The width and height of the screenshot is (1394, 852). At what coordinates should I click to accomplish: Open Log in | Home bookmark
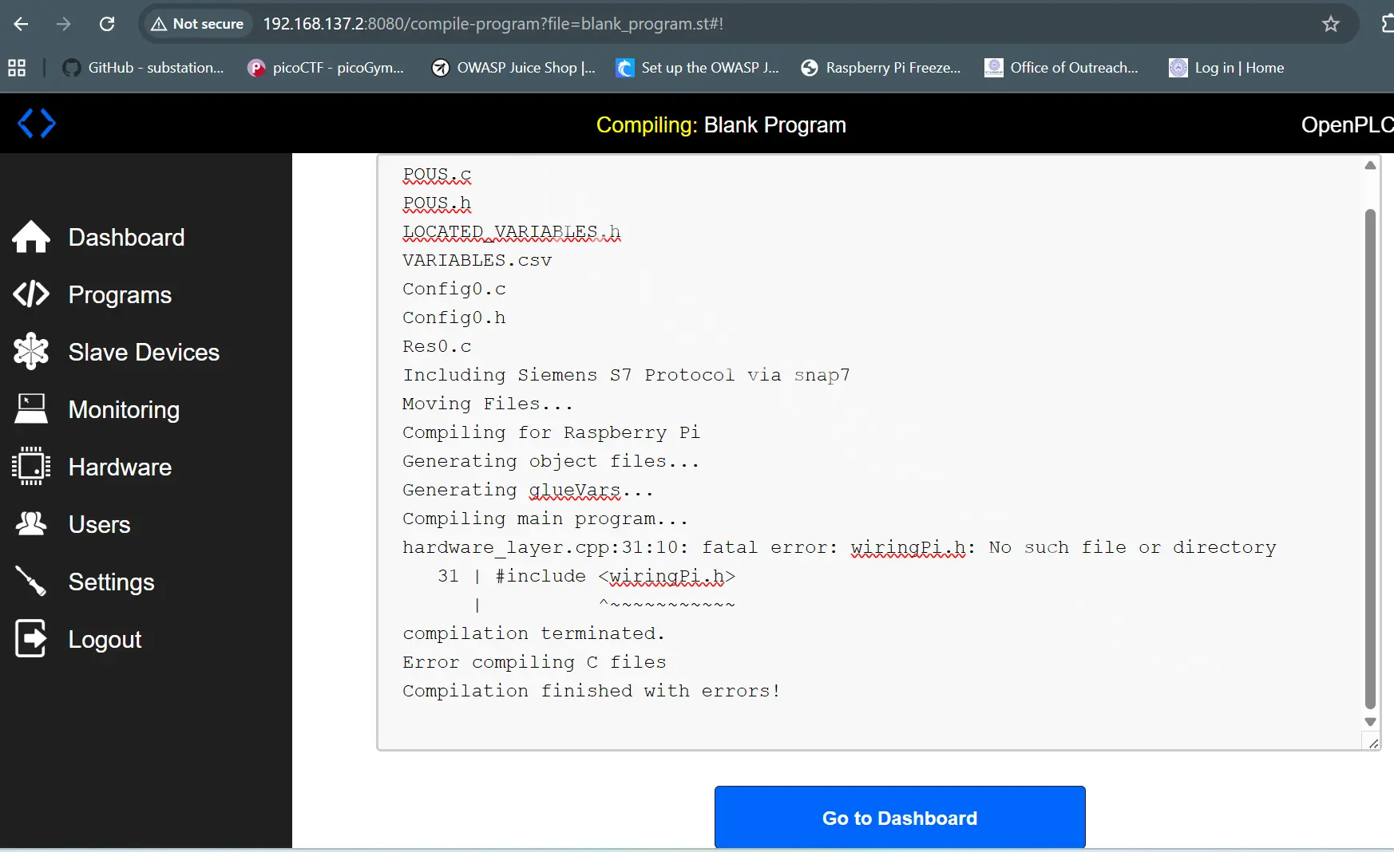pyautogui.click(x=1226, y=68)
